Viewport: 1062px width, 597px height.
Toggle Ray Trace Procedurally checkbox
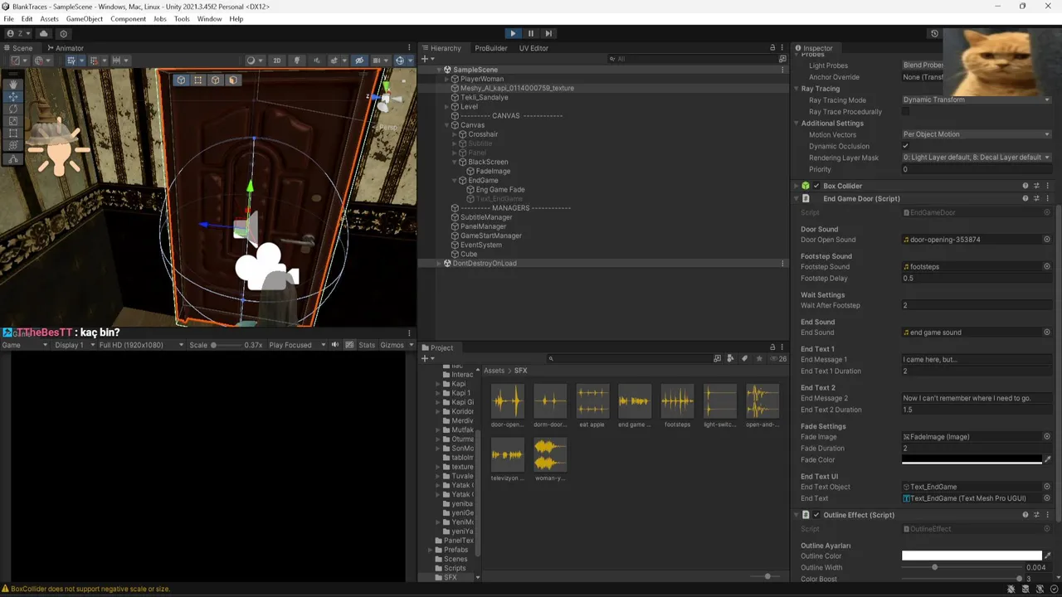tap(906, 112)
